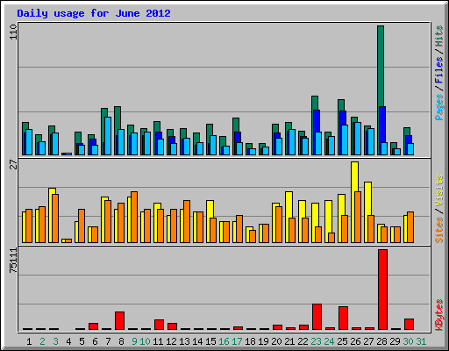449x351 pixels.
Task: Select the yellow Visits bar for day 26
Action: (x=354, y=176)
